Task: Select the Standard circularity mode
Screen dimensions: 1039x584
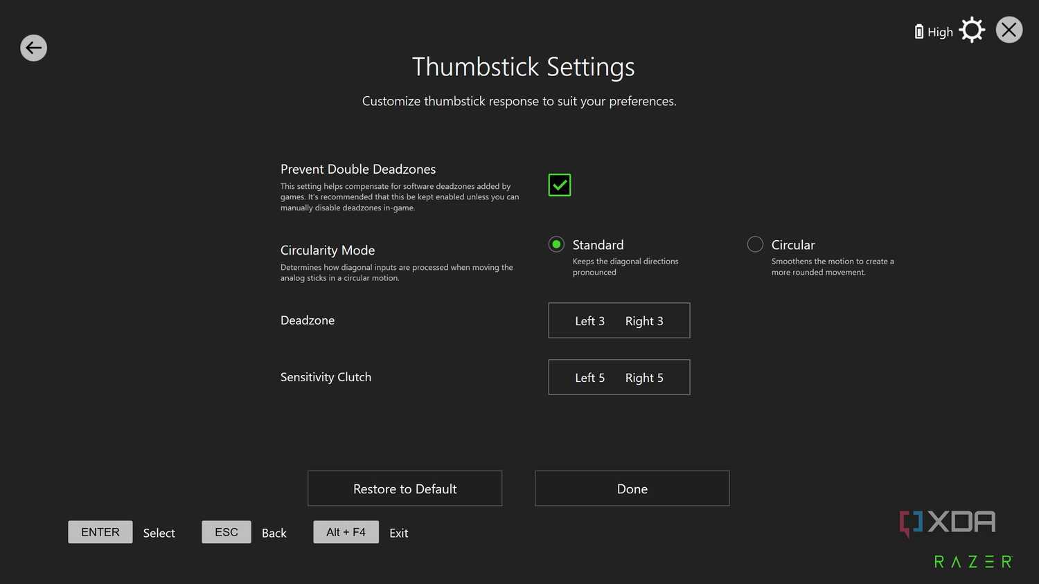Action: 556,244
